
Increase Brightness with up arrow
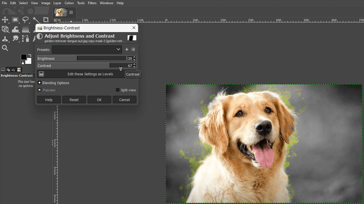134,57
